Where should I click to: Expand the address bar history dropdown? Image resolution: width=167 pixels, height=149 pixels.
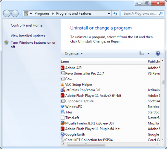(109, 14)
